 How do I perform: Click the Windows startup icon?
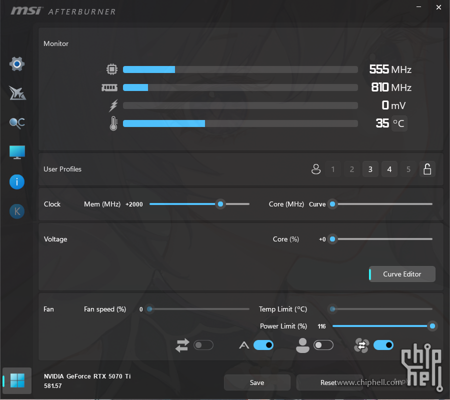[x=17, y=380]
